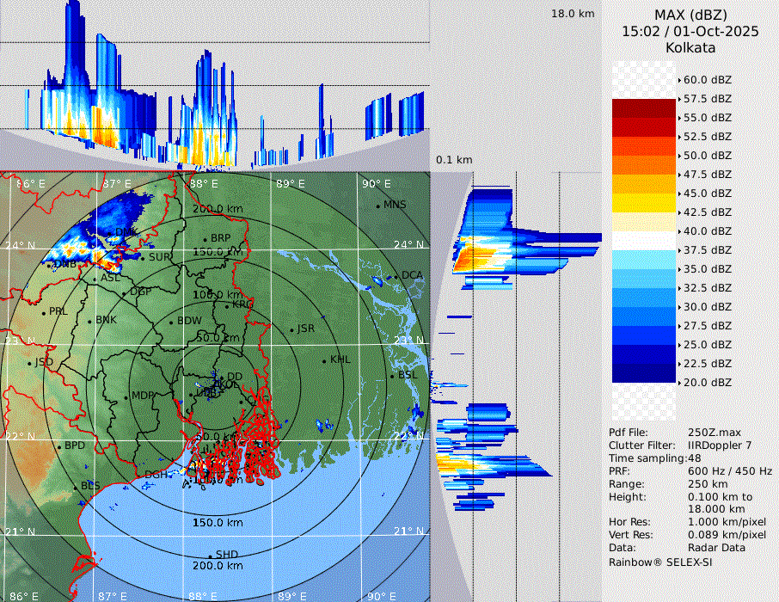
Task: Click the 20.0 dBZ legend label
Action: click(707, 382)
